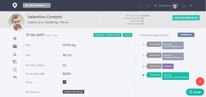Open Pediátrica - Control de Salud history entry
The image size is (206, 97).
click(x=176, y=76)
